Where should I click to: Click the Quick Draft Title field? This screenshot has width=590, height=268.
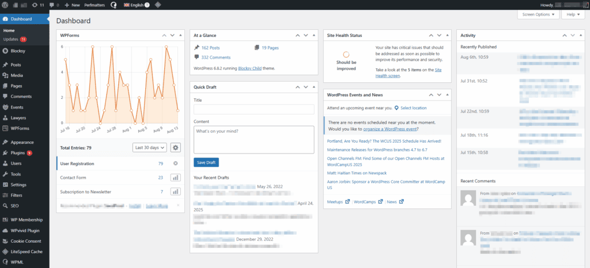click(254, 109)
